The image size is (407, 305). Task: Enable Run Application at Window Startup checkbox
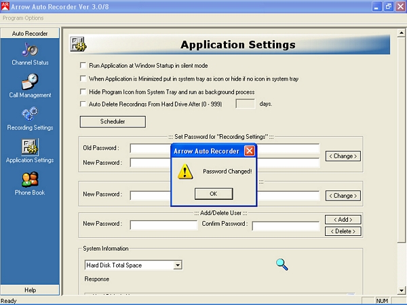(x=83, y=65)
